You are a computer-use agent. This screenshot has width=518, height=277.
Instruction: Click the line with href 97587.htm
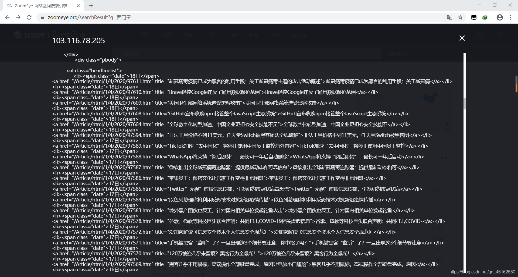point(236,168)
